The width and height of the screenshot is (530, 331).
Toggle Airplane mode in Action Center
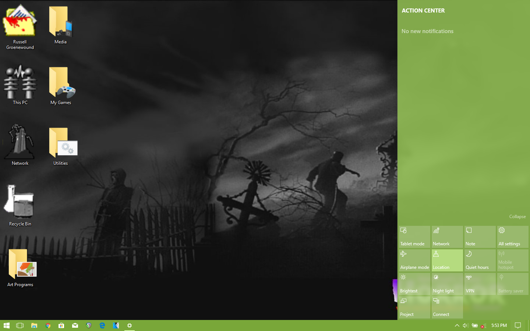point(414,260)
